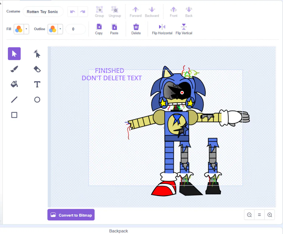Viewport: 283px width, 234px height.
Task: Ungroup the selected shapes
Action: pos(115,12)
